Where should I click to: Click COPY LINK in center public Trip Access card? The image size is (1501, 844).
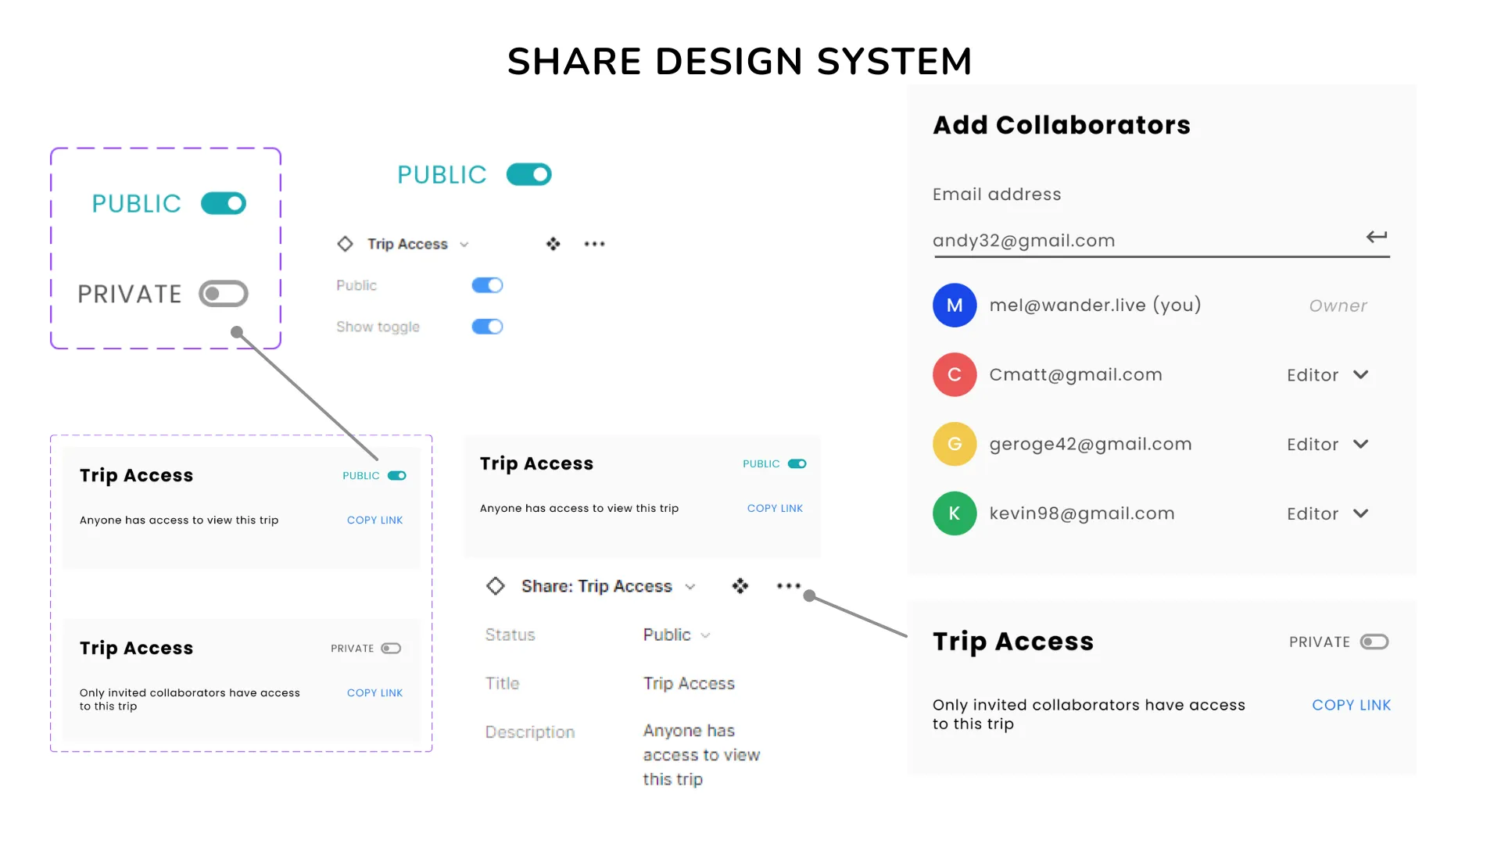tap(775, 508)
